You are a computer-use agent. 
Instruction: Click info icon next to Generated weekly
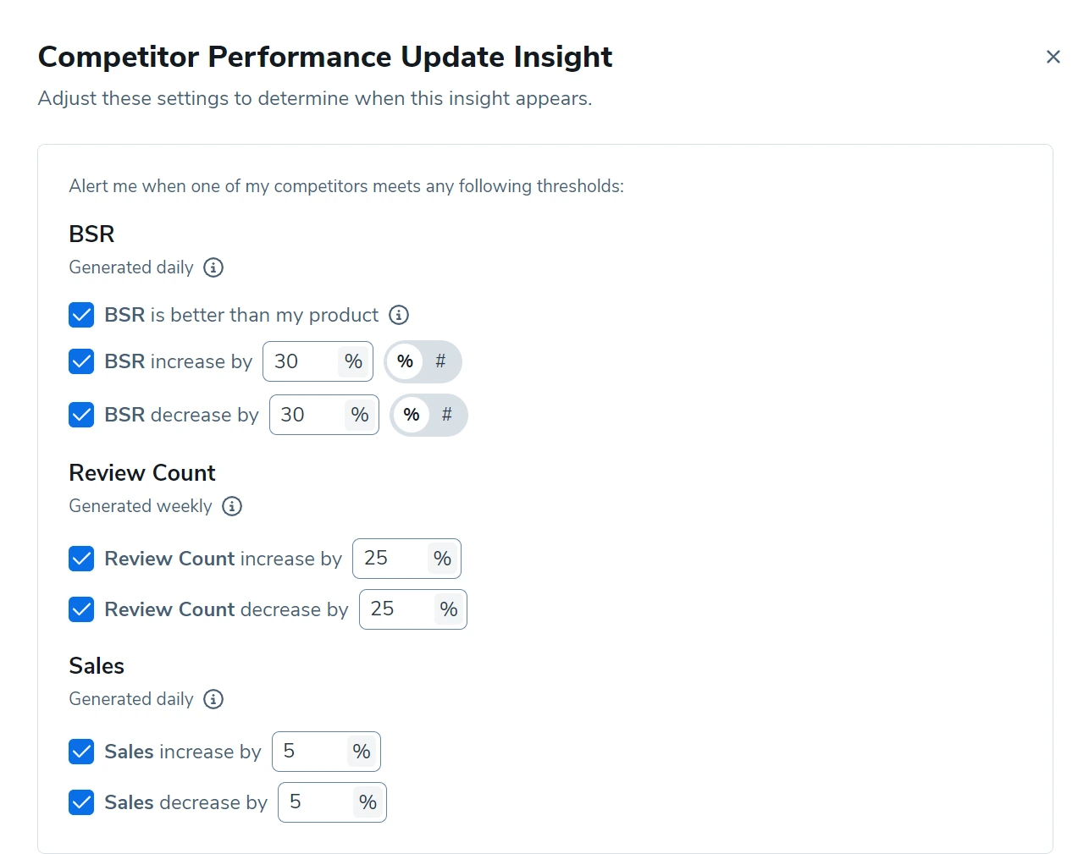(232, 506)
